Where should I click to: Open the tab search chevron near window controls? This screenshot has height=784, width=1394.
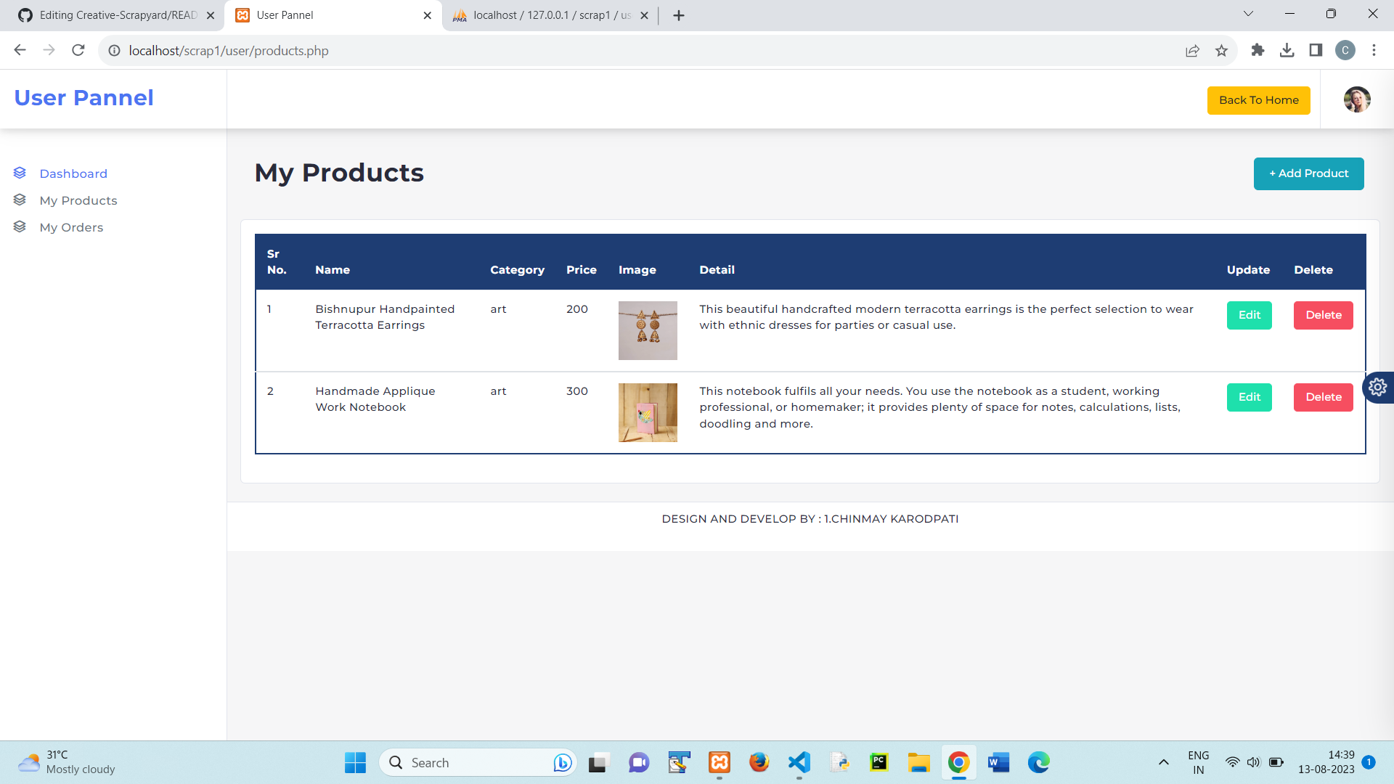point(1247,13)
